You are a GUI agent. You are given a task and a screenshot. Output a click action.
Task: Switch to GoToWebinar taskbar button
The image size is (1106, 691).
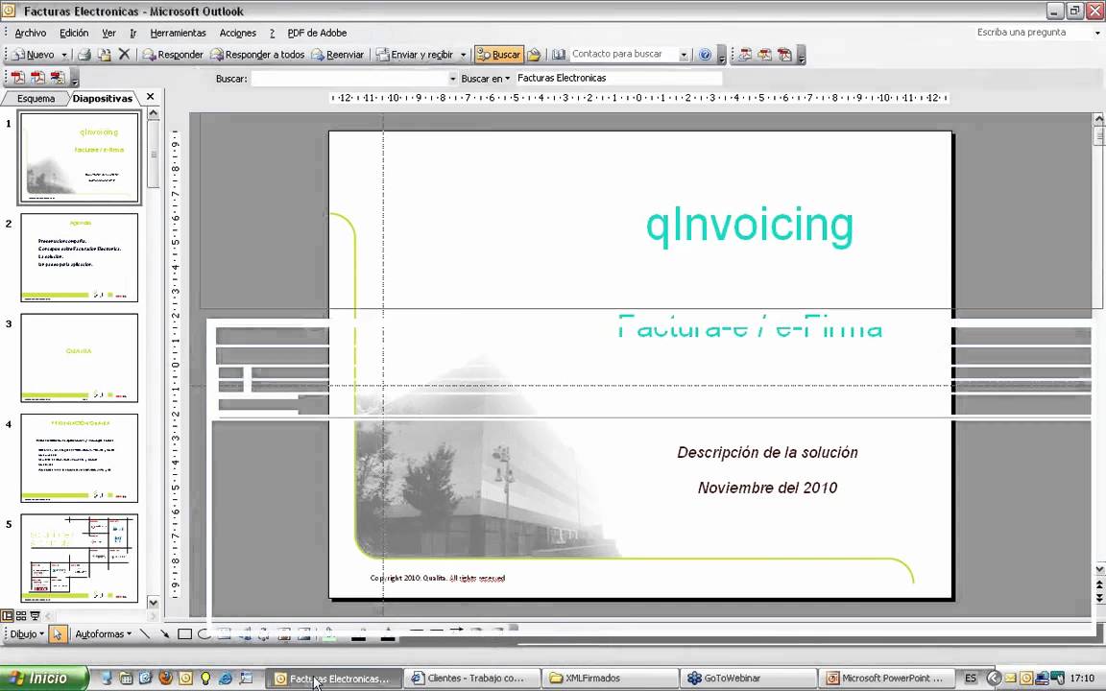tap(749, 679)
